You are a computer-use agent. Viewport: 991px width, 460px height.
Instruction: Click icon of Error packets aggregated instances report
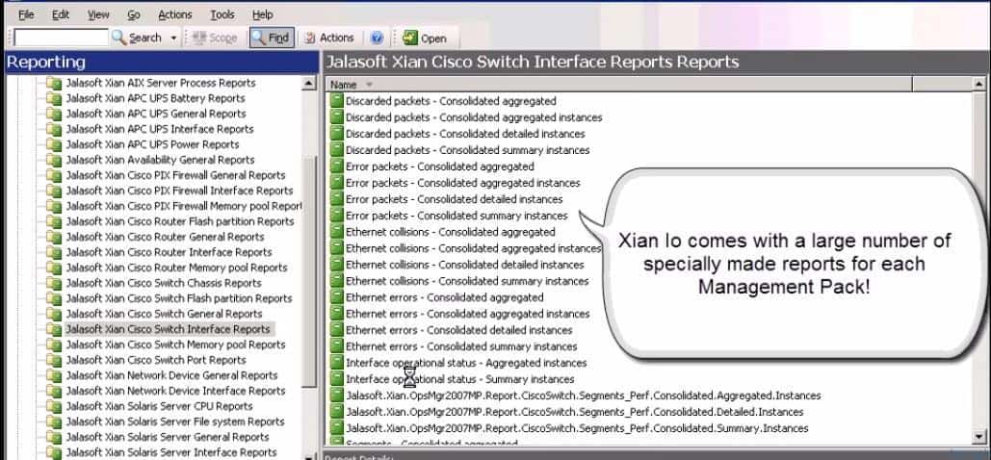(x=336, y=183)
